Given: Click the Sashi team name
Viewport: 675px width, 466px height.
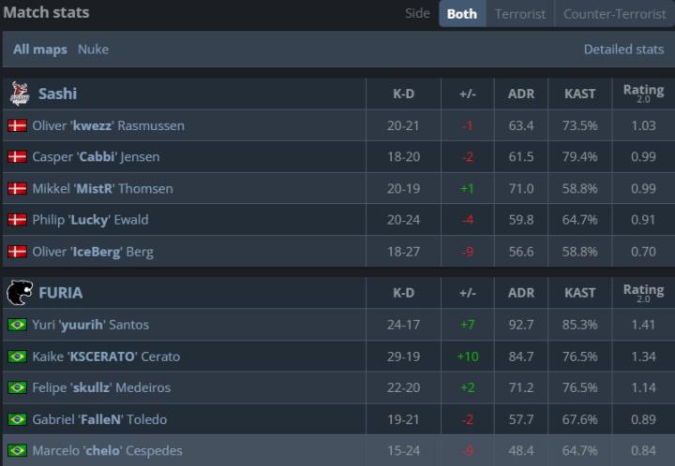Looking at the screenshot, I should point(57,94).
